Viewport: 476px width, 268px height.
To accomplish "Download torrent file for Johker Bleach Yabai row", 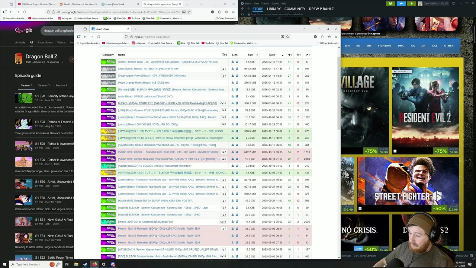I will pos(233,62).
